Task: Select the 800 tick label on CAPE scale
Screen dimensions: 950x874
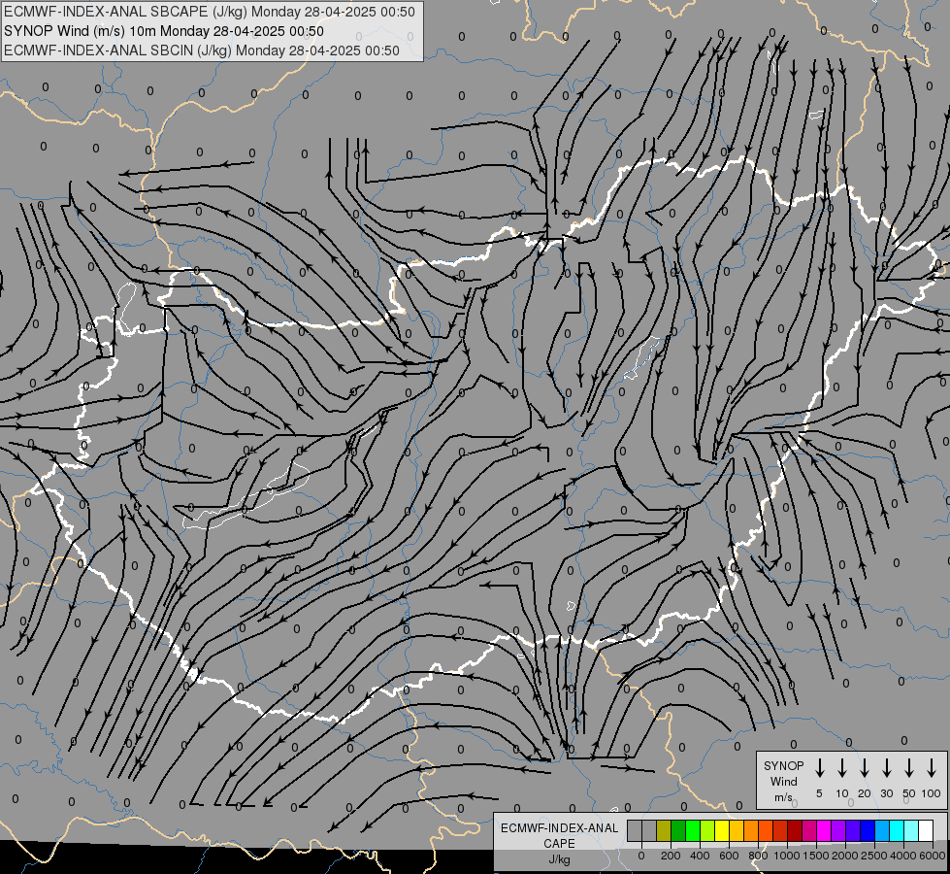Action: click(758, 856)
